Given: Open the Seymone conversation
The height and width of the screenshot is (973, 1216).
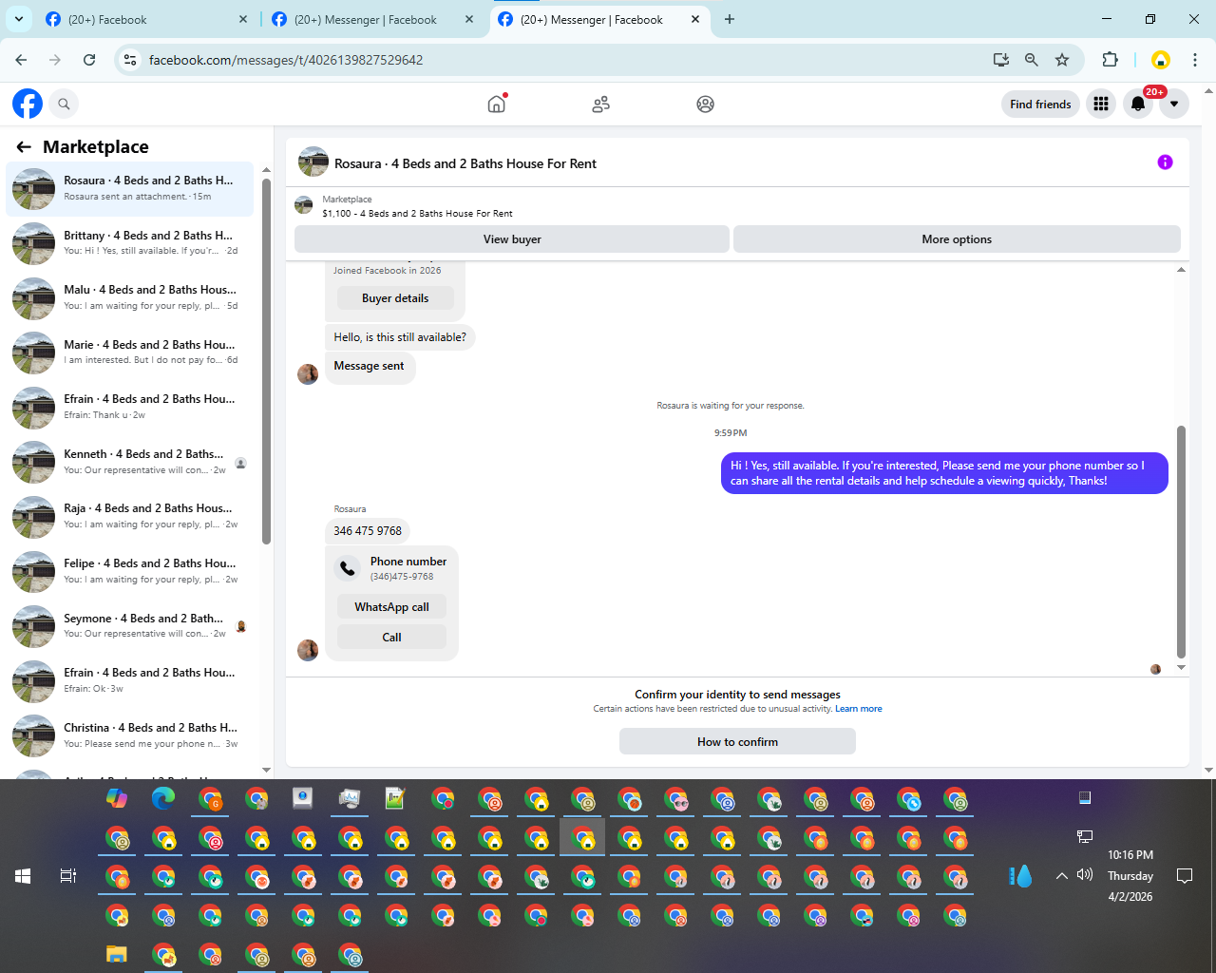Looking at the screenshot, I should (130, 627).
